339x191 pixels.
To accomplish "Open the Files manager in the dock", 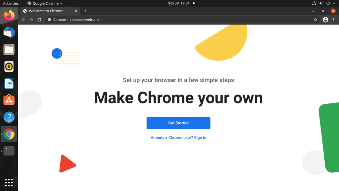I will coord(9,50).
